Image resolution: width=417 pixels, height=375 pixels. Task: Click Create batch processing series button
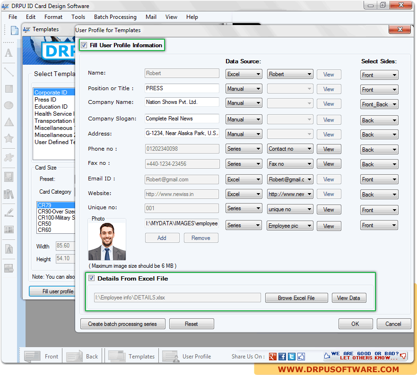[x=122, y=324]
